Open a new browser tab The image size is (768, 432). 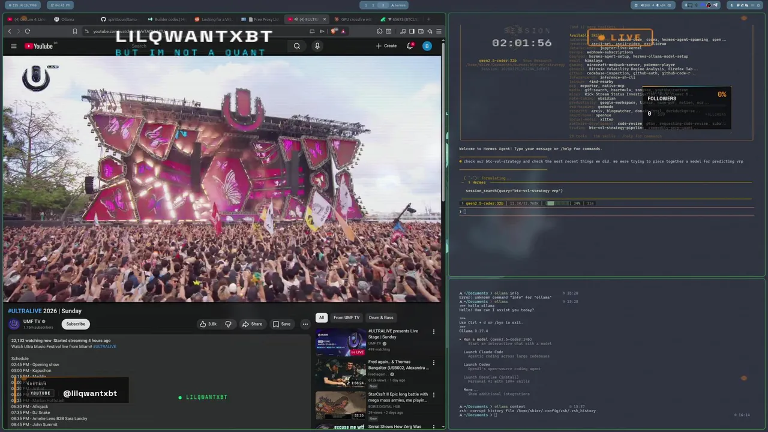click(428, 19)
